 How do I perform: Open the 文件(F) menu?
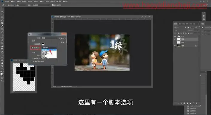click(x=7, y=1)
